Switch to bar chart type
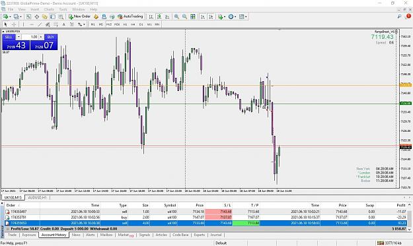The width and height of the screenshot is (413, 246). (x=151, y=16)
